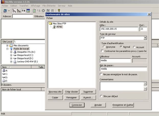
Task: Click the Renommer button
Action: coord(72,98)
